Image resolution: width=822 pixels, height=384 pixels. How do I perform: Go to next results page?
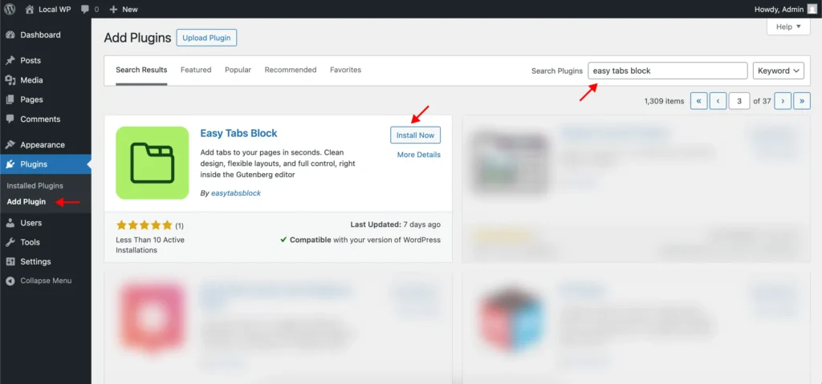(783, 101)
